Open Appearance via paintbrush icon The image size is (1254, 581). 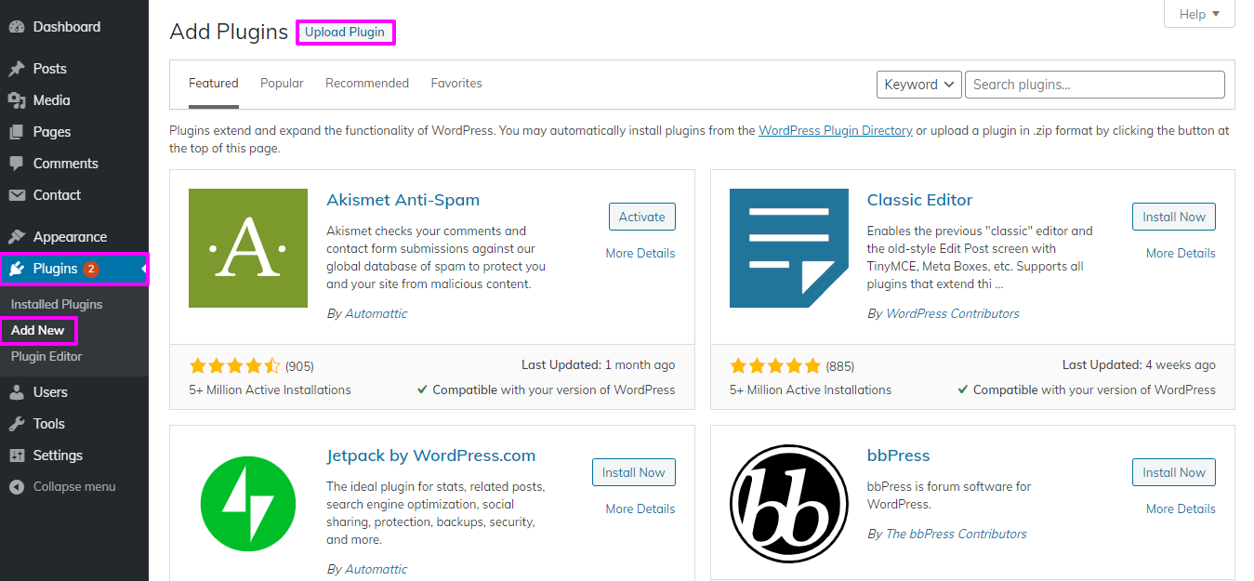click(x=17, y=237)
